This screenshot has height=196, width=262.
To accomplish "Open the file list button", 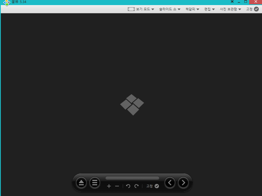I will click(x=94, y=183).
